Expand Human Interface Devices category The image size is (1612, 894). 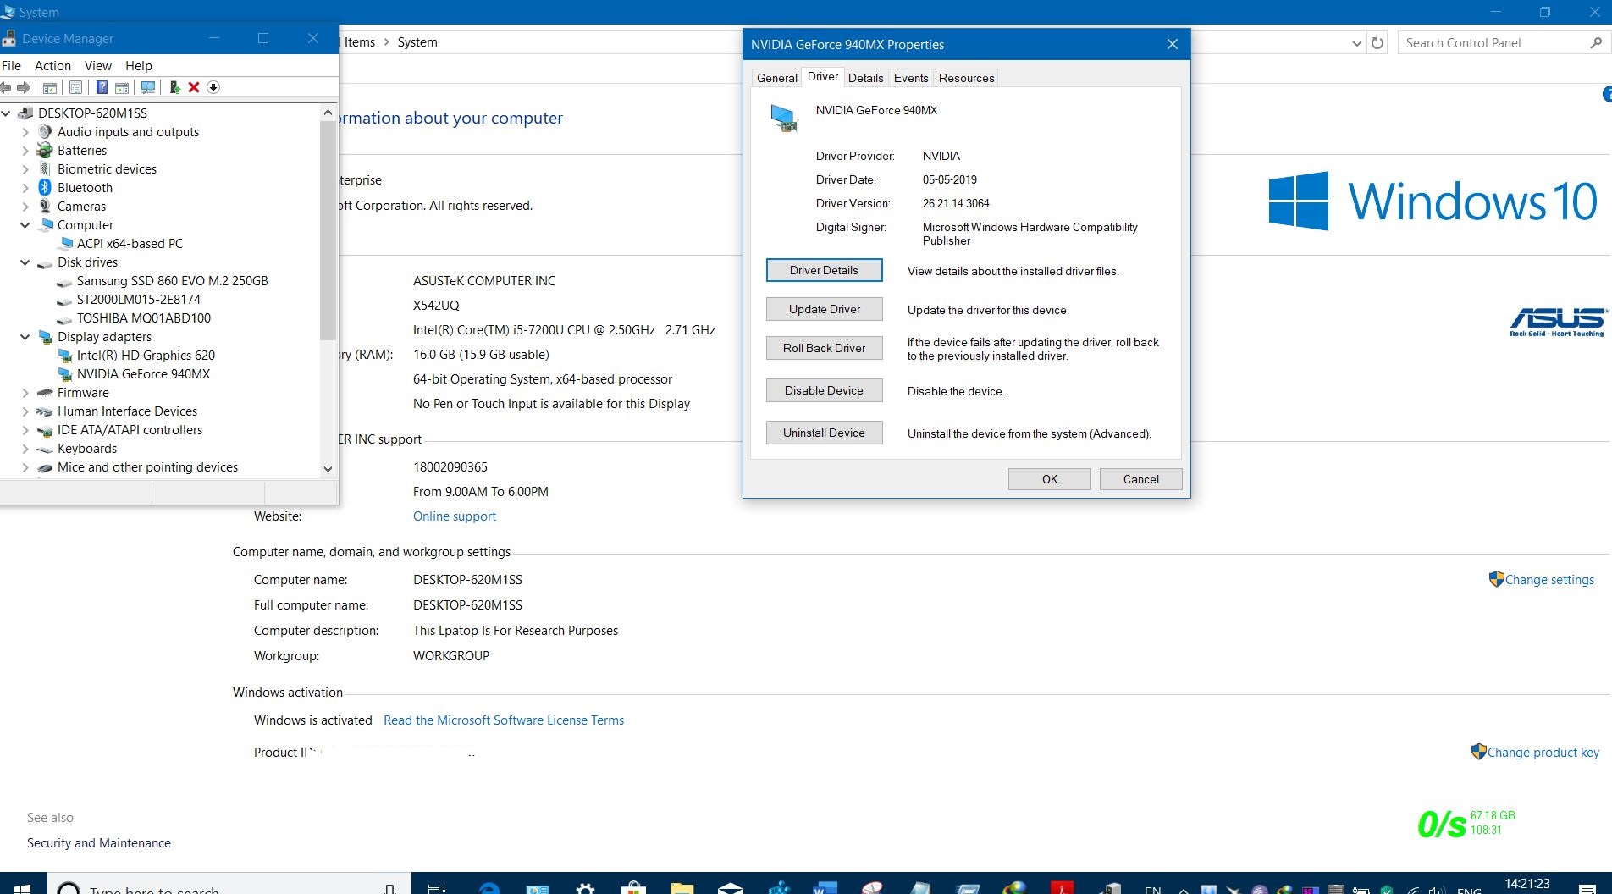[x=25, y=411]
